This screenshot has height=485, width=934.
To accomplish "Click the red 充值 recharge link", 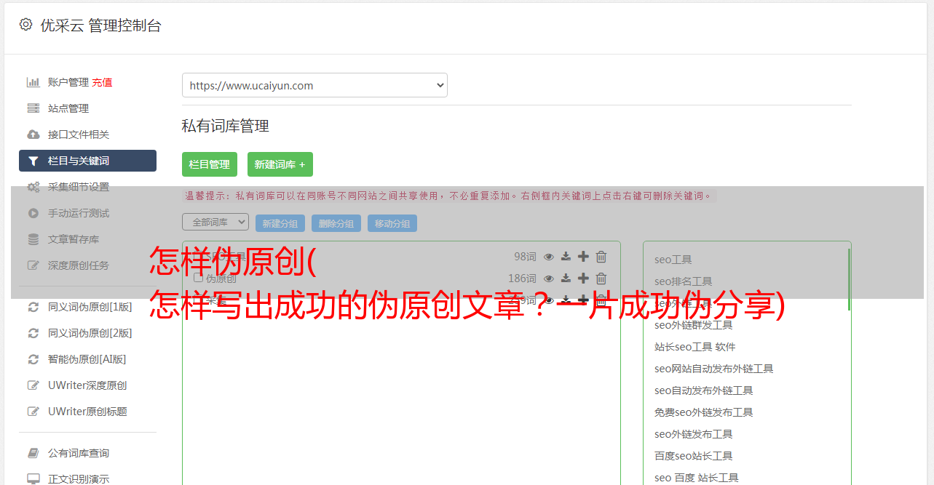I will point(102,82).
